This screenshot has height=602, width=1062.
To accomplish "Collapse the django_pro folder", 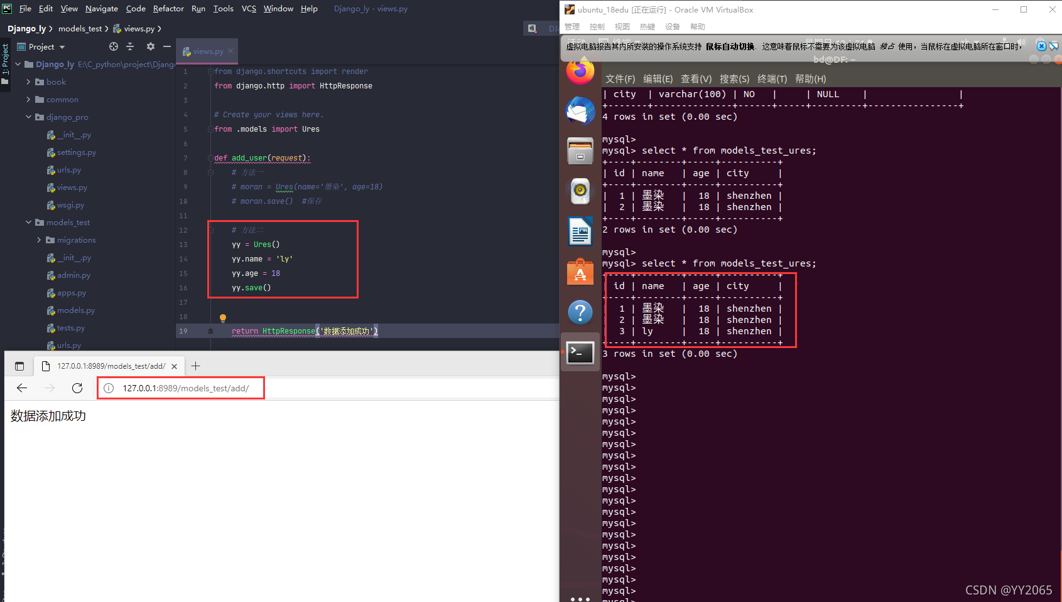I will pos(28,117).
